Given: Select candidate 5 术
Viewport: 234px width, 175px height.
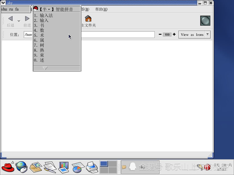Looking at the screenshot, I should pos(39,35).
